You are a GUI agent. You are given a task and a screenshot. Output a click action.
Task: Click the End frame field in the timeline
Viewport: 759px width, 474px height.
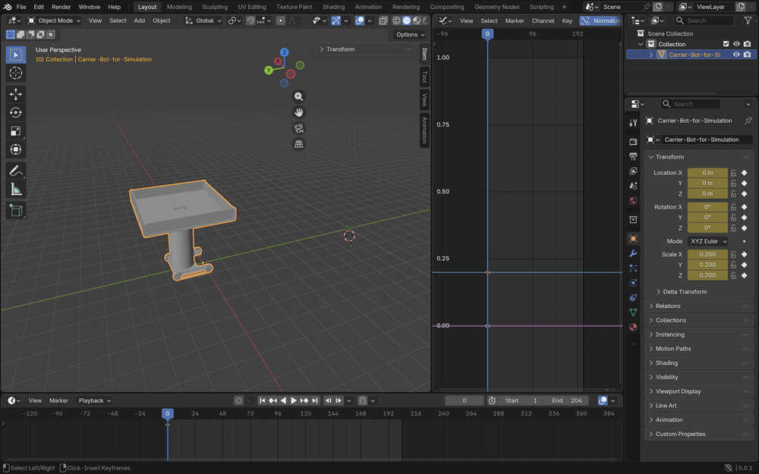[568, 400]
